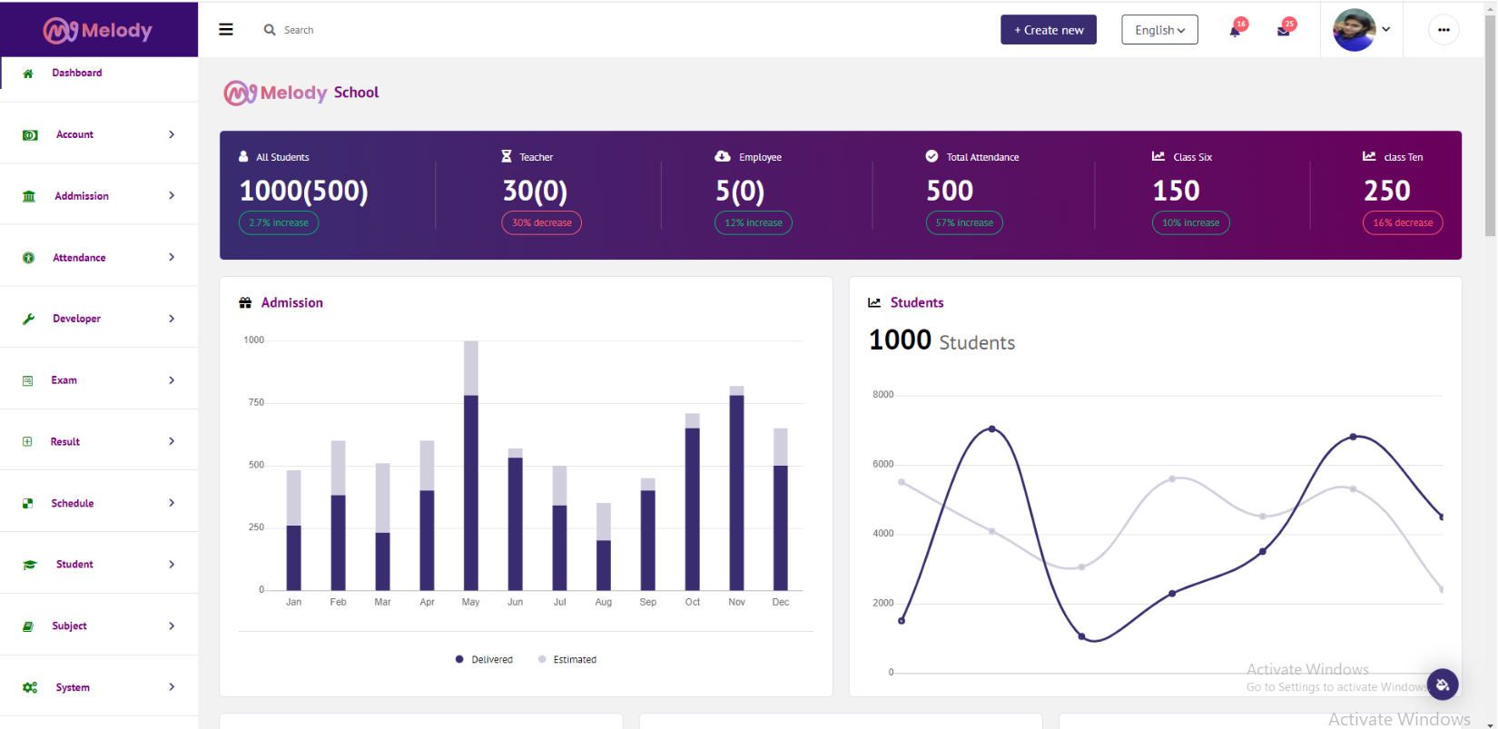
Task: Click the Subject book icon
Action: [28, 626]
